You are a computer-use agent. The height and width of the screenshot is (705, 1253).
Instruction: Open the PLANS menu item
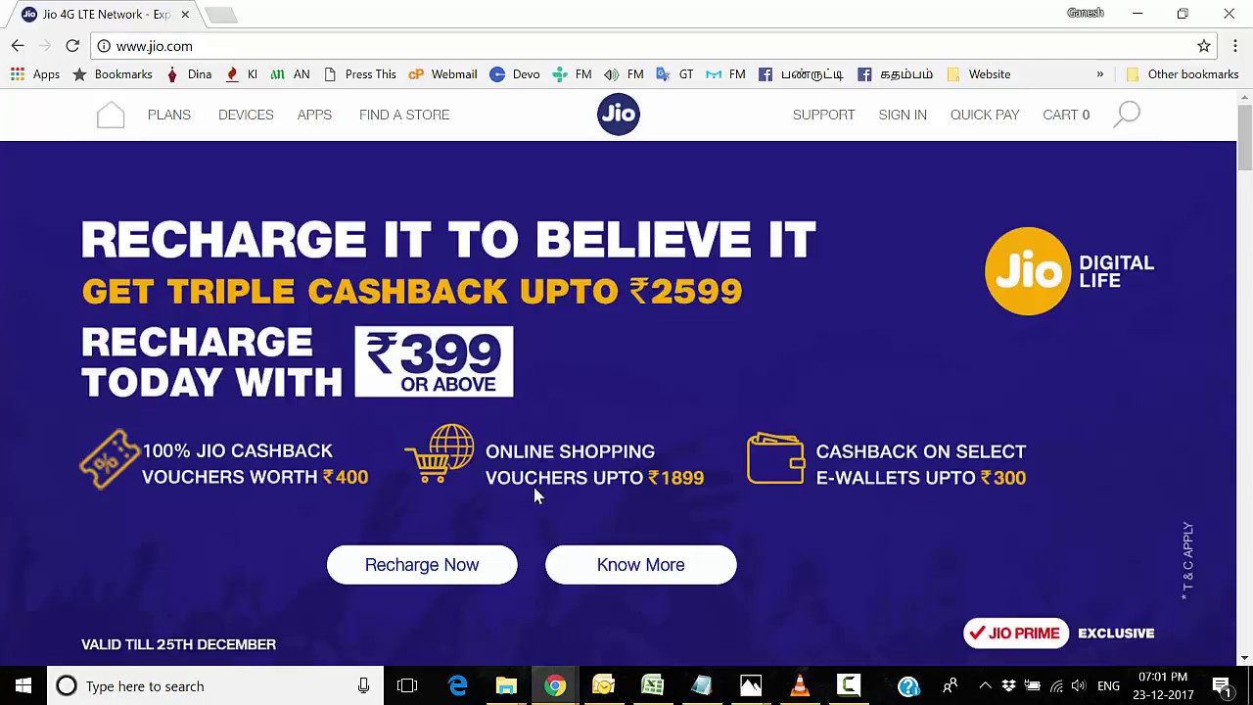(169, 115)
